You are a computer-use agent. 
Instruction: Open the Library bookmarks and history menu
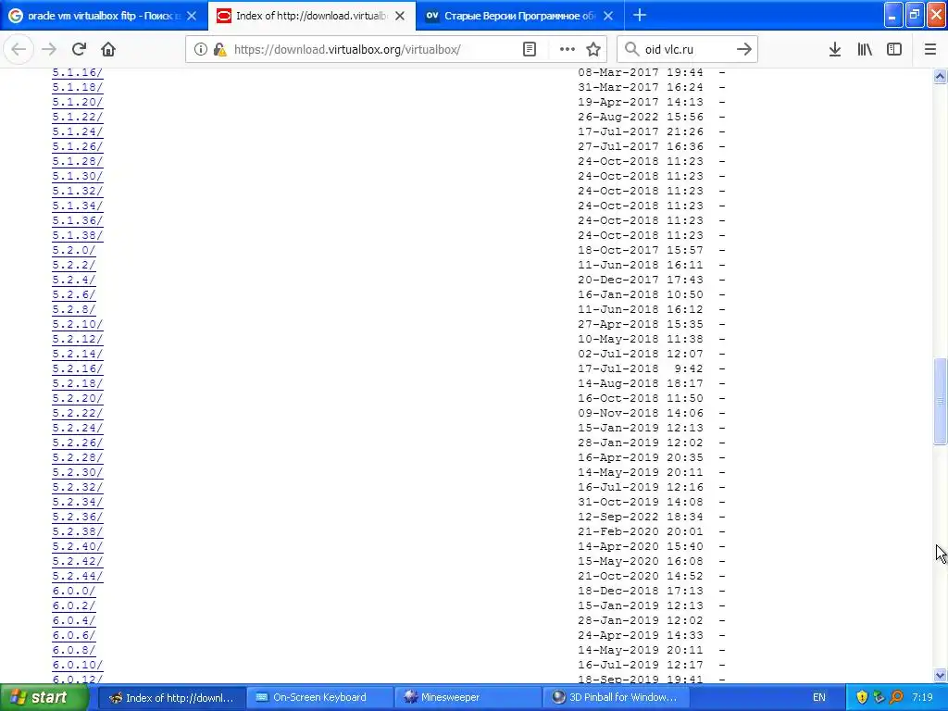point(866,49)
